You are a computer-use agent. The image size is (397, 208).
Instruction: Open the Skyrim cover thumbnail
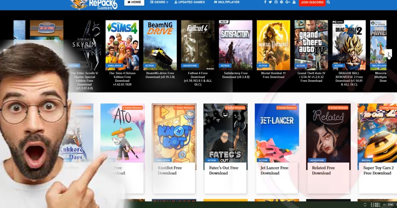(x=84, y=45)
